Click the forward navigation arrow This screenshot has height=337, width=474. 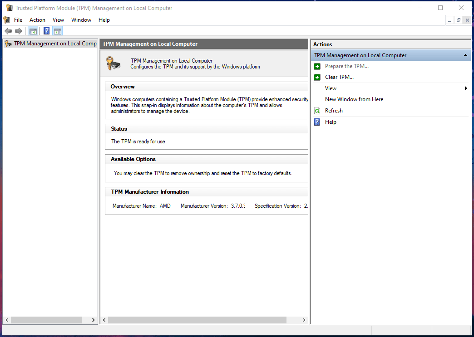click(18, 30)
